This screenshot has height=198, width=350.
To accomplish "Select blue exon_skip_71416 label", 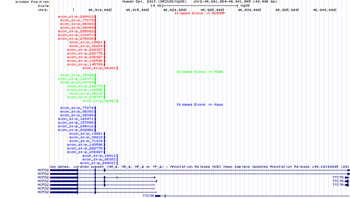I will tap(86, 141).
